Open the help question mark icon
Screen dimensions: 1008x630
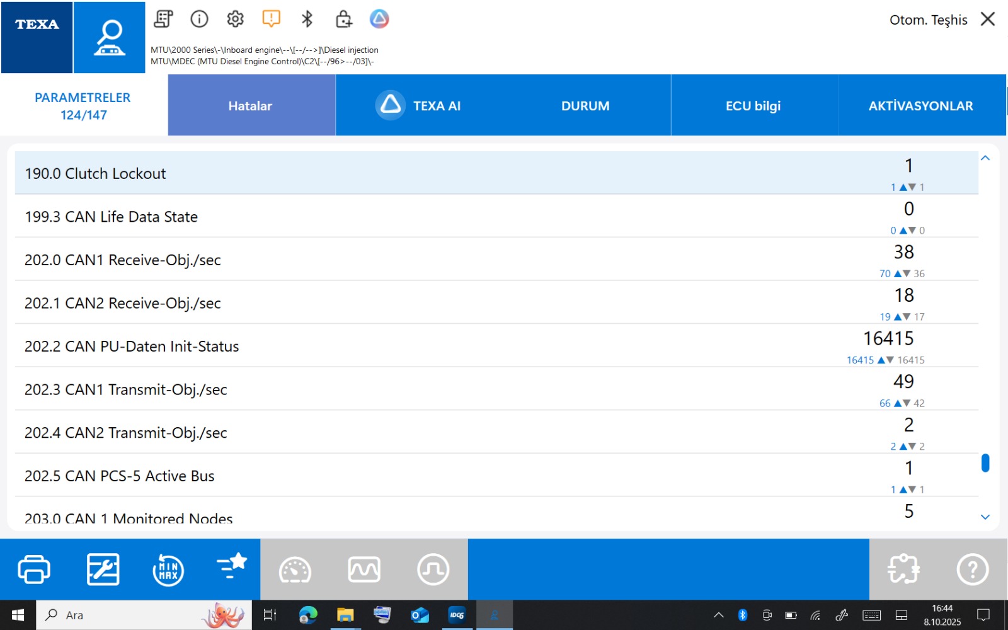972,570
